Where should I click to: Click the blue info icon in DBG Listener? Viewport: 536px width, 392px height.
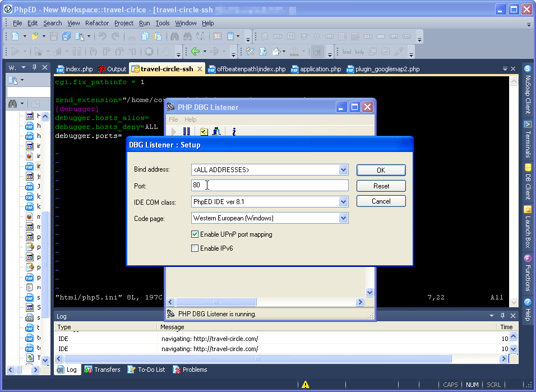pos(233,132)
